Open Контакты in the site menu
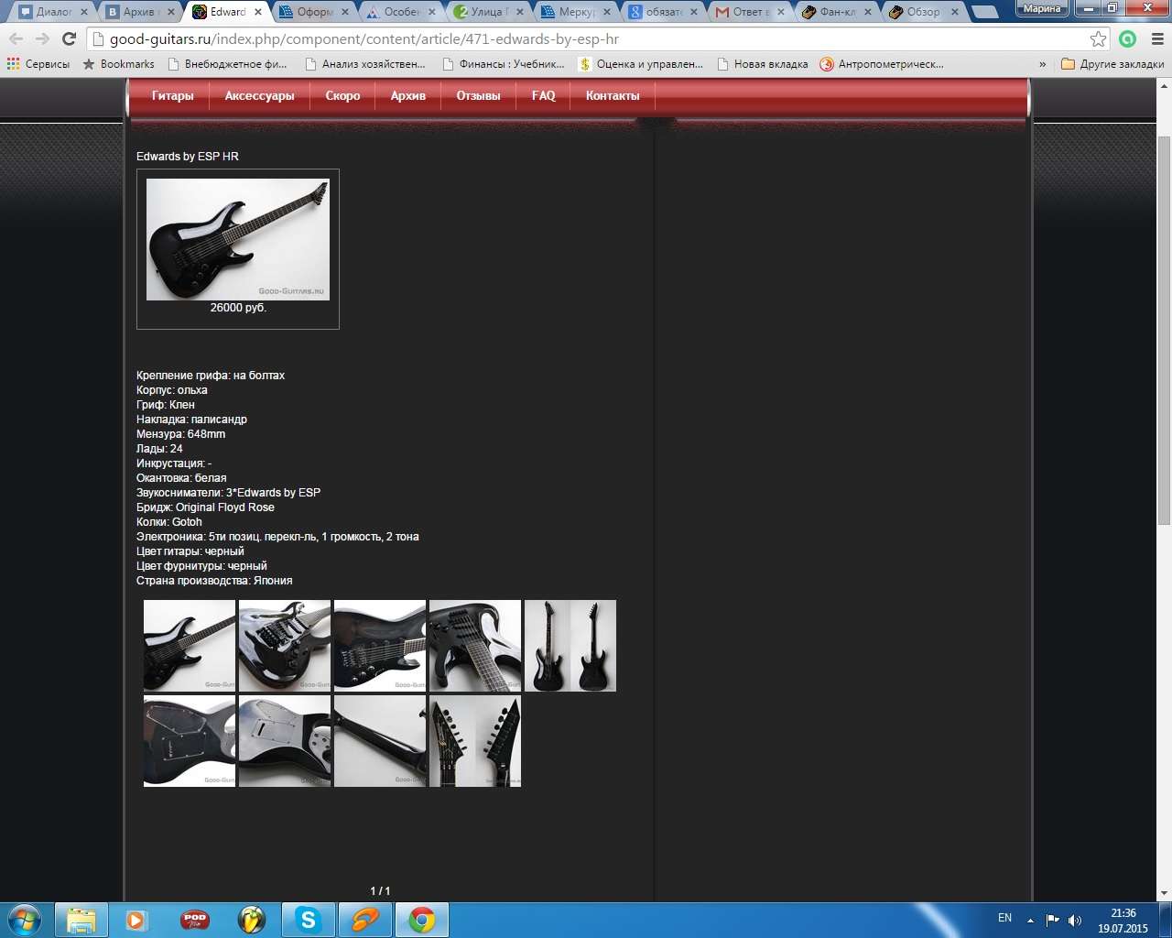Screen dimensions: 1172x938 coord(613,95)
